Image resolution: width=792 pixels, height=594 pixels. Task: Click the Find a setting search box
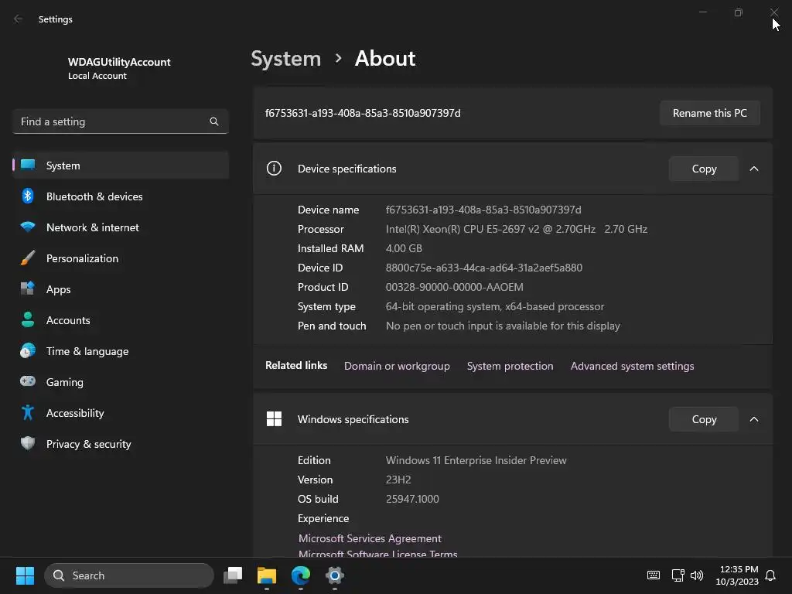[121, 121]
